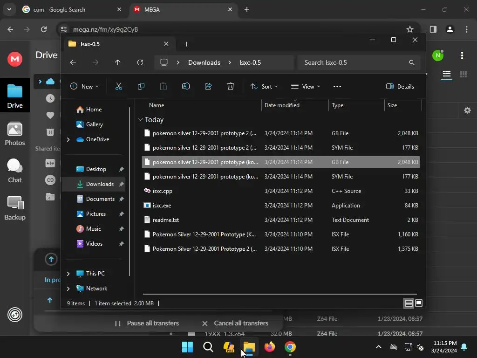477x358 pixels.
Task: Click the Rename icon in Explorer toolbar
Action: (x=185, y=86)
